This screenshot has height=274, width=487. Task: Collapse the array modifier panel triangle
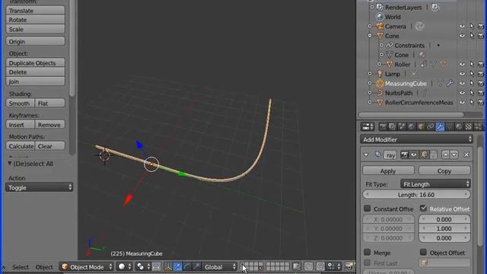tap(366, 155)
